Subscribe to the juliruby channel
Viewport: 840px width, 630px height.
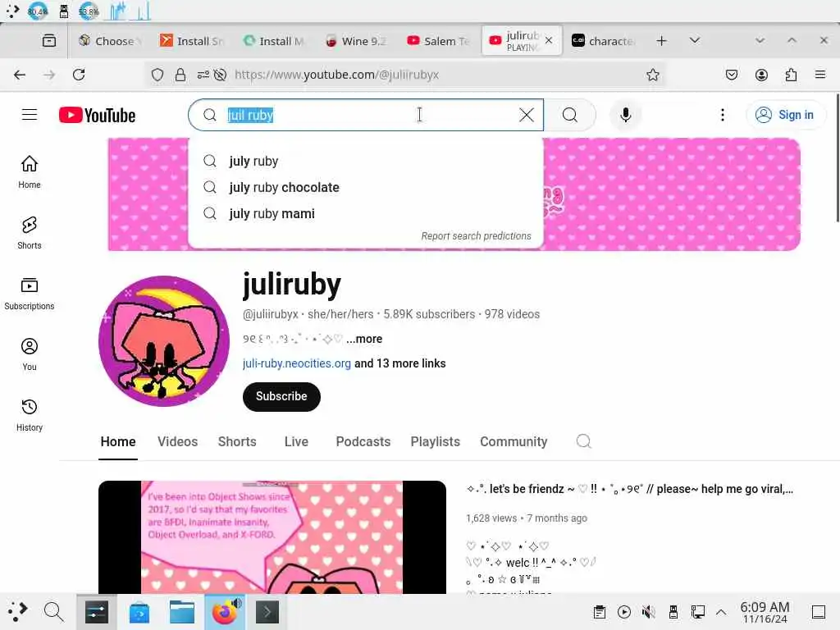tap(281, 396)
